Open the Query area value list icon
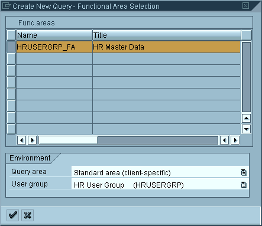 click(x=244, y=172)
